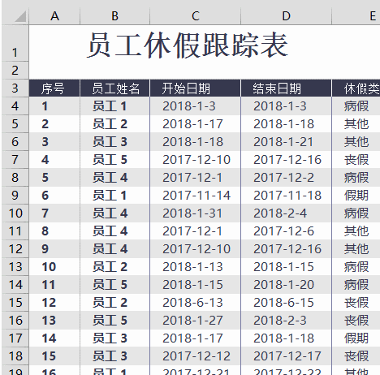Image resolution: width=380 pixels, height=375 pixels.
Task: Select row 1 header
Action: pos(15,43)
